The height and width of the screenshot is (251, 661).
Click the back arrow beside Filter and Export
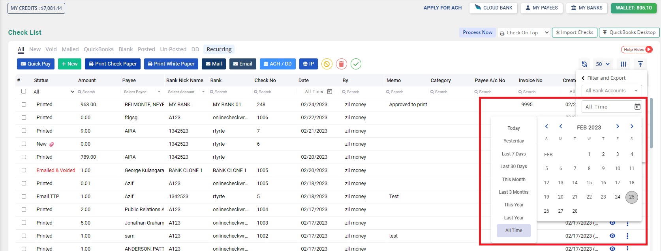tap(583, 78)
